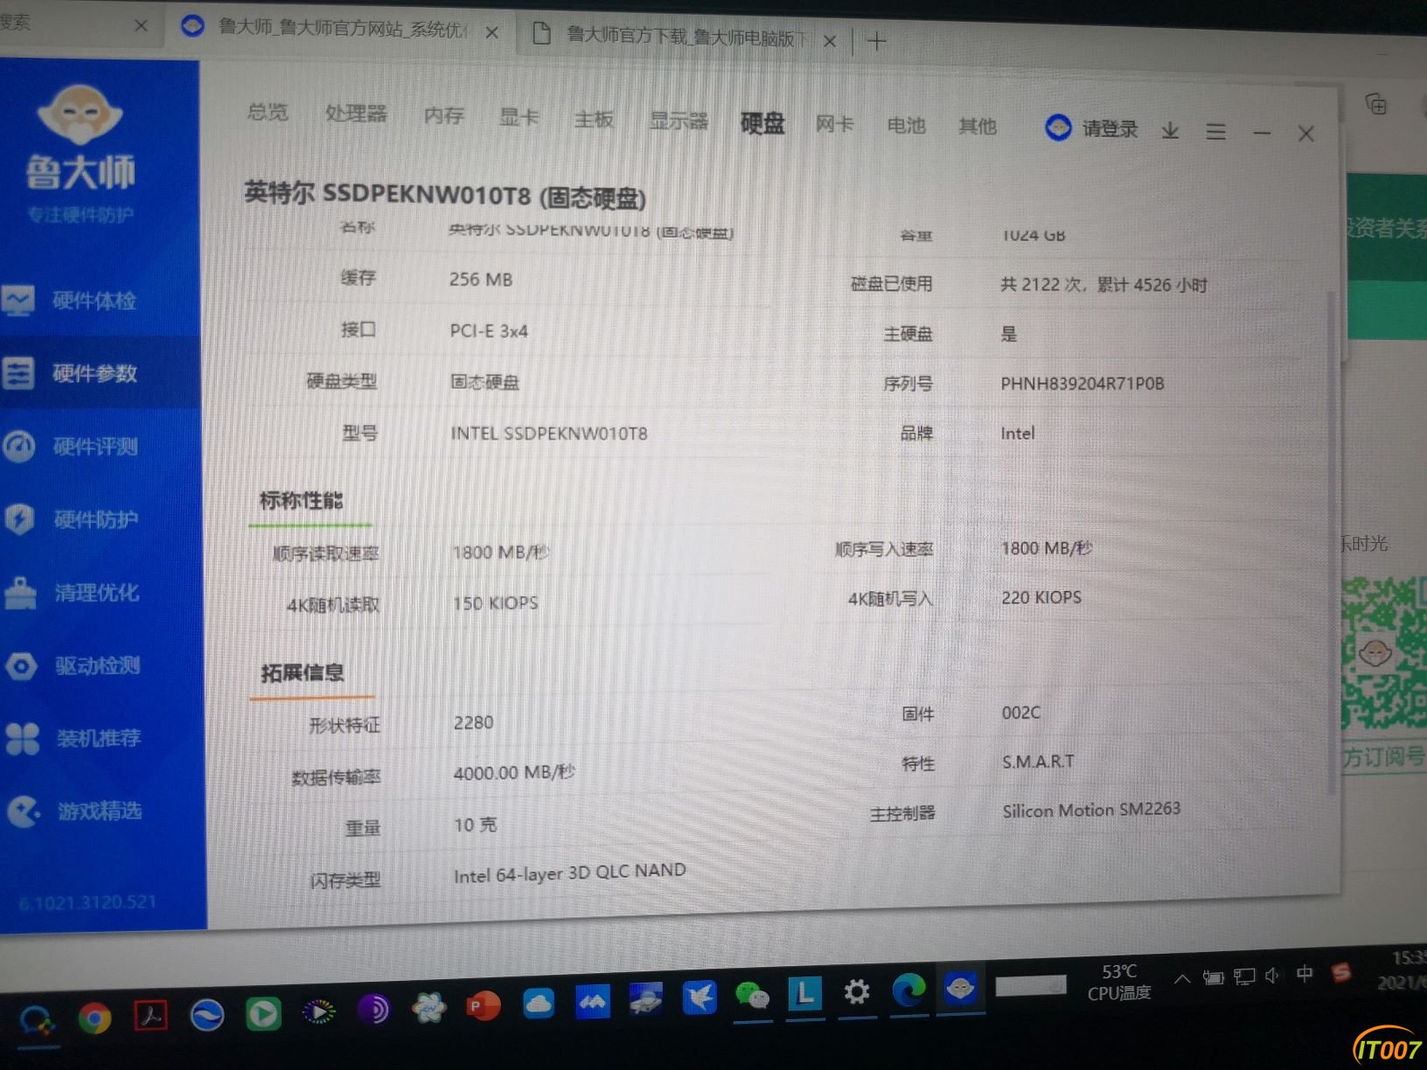Click the 鲁大师 logo avatar
This screenshot has width=1427, height=1070.
[x=80, y=114]
